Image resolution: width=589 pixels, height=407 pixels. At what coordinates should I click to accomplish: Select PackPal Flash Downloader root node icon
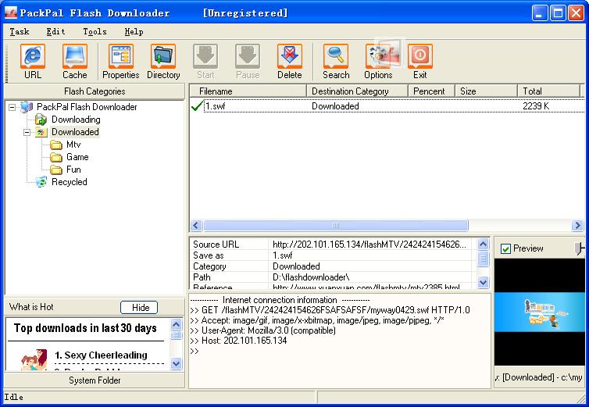click(27, 107)
